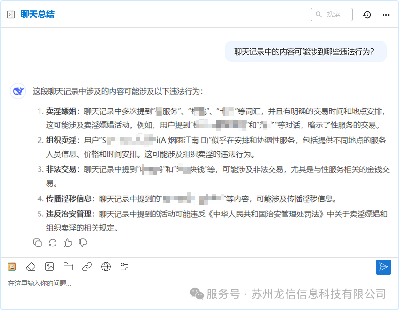Click the AI assistant avatar icon
Viewport: 399px width, 310px height.
pyautogui.click(x=18, y=91)
